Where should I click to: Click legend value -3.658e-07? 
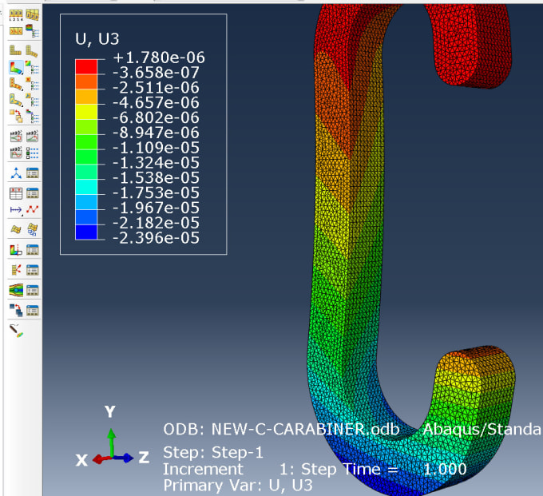[157, 73]
